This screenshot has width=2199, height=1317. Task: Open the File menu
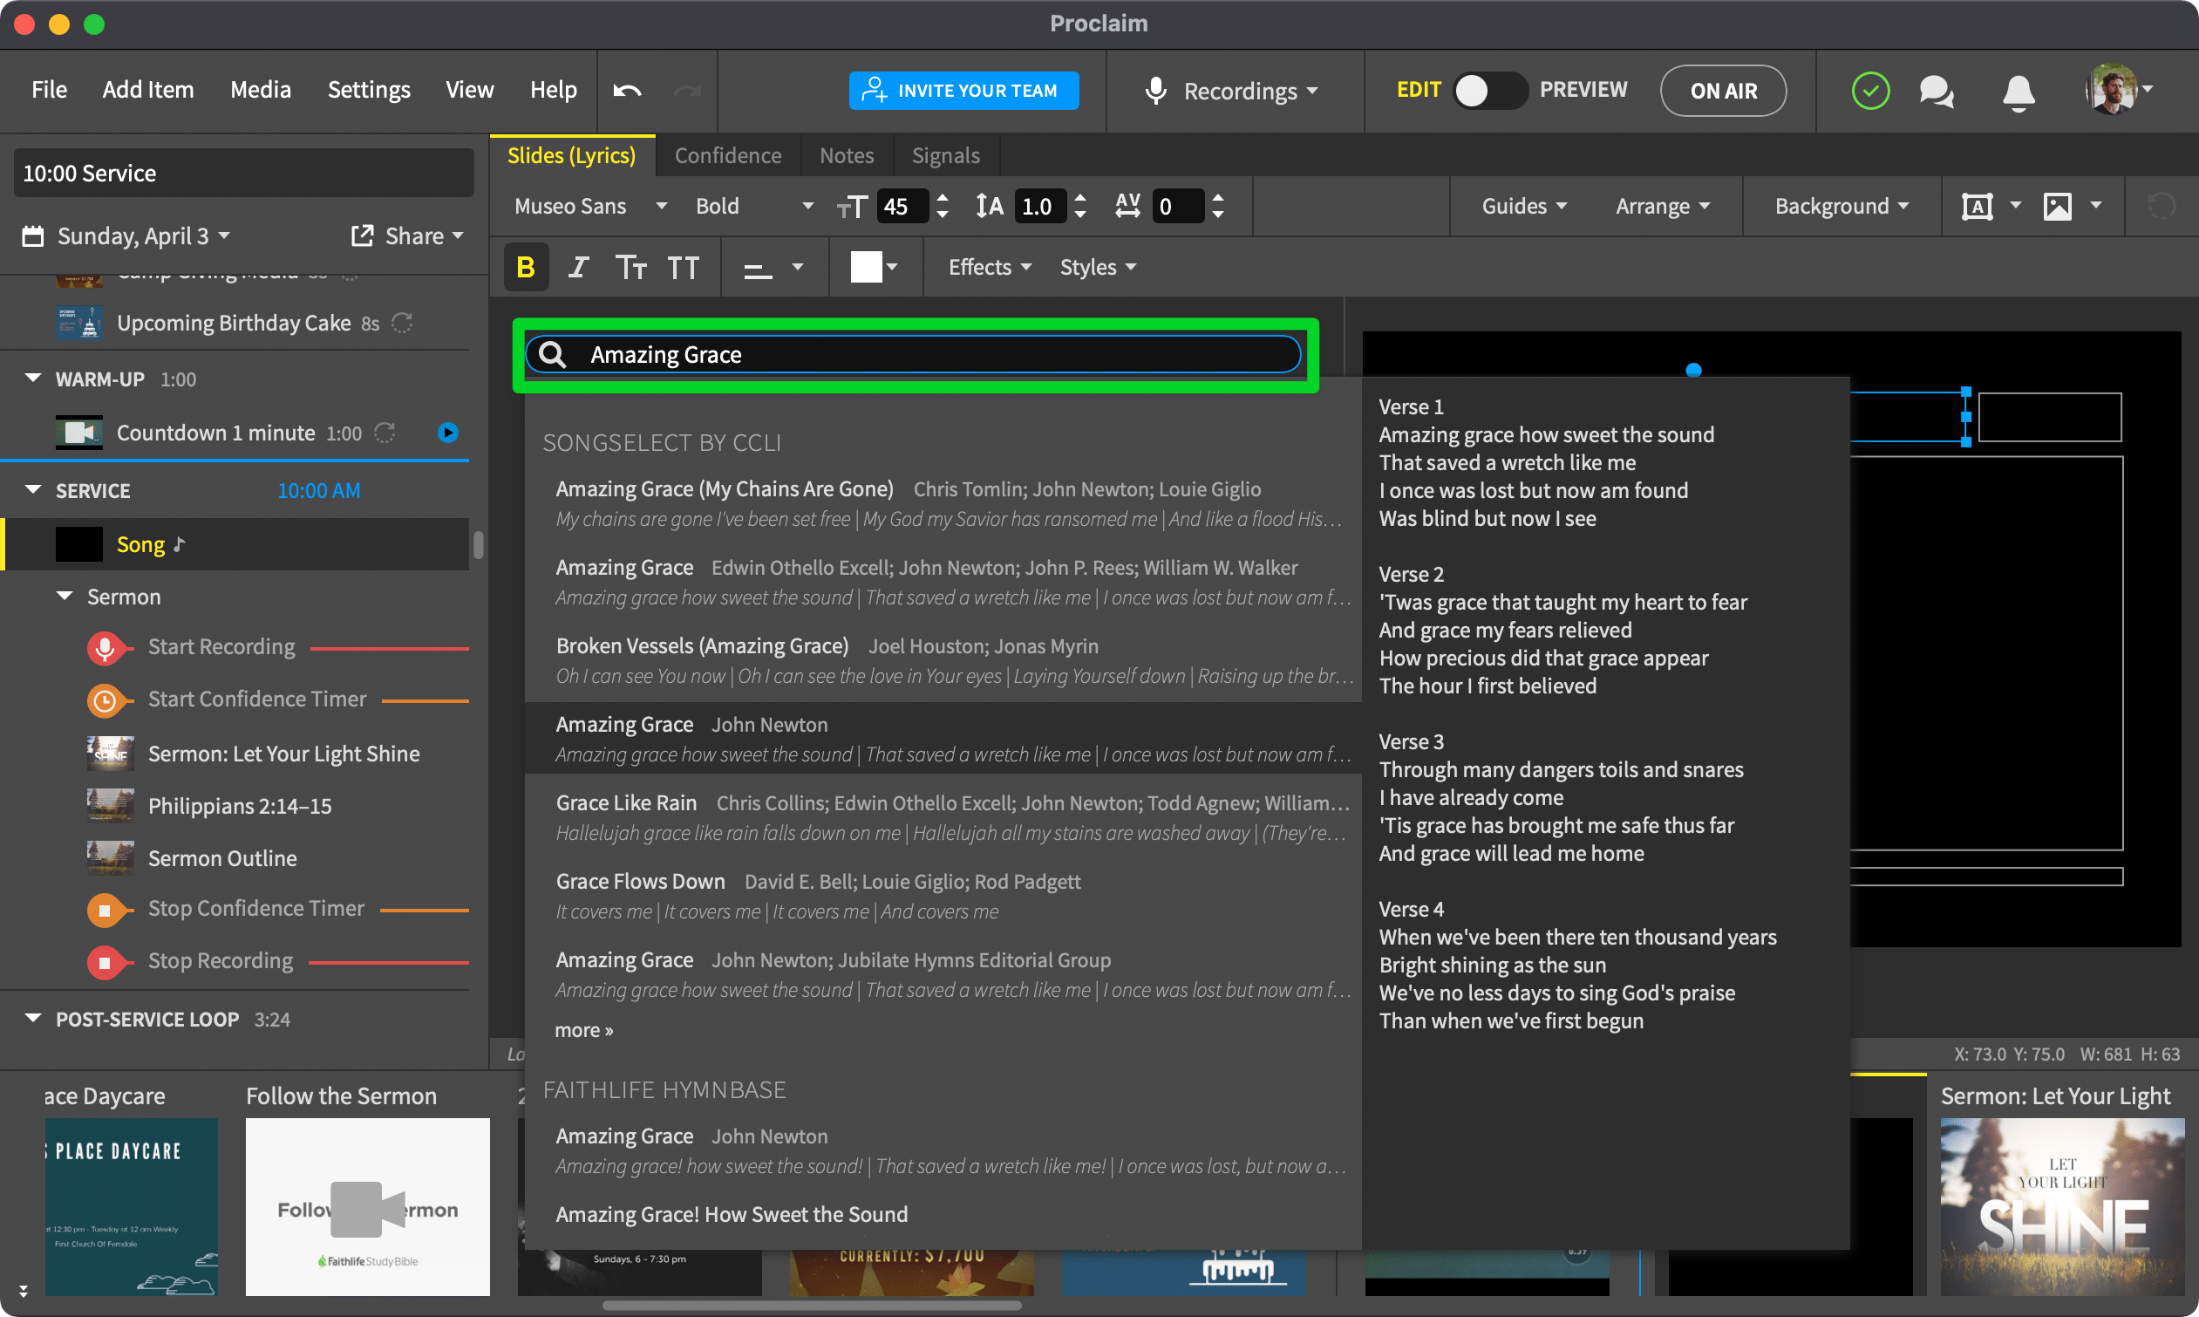49,90
